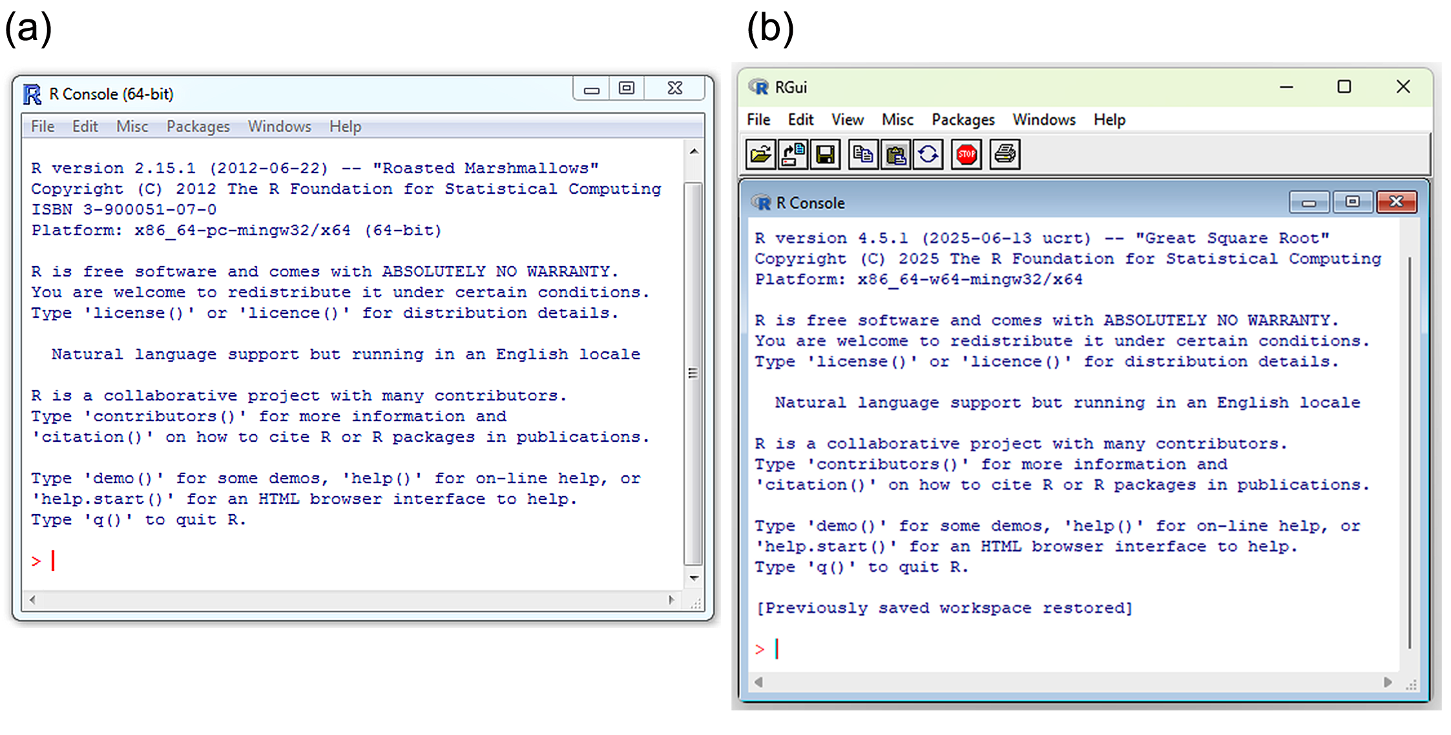
Task: Click the Stop current computation icon
Action: [x=966, y=154]
